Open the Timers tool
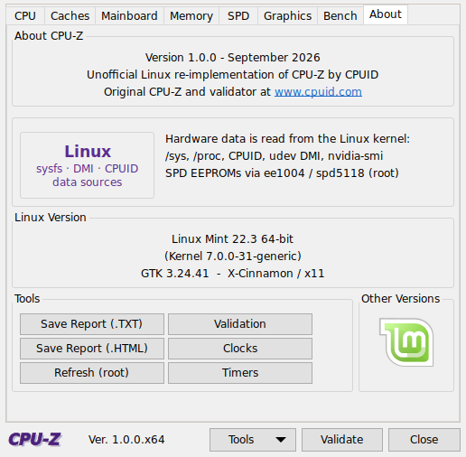 click(240, 373)
